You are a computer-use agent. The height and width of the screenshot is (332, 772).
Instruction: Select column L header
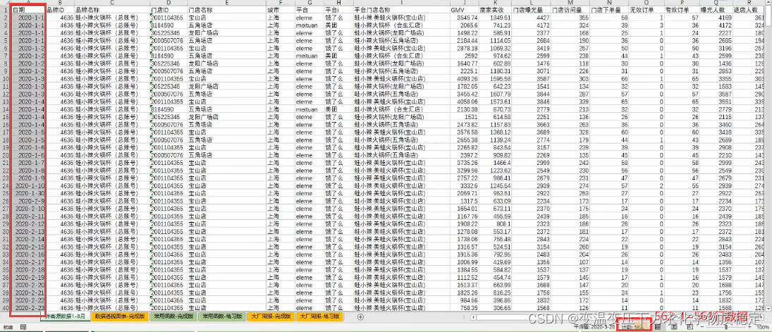532,3
